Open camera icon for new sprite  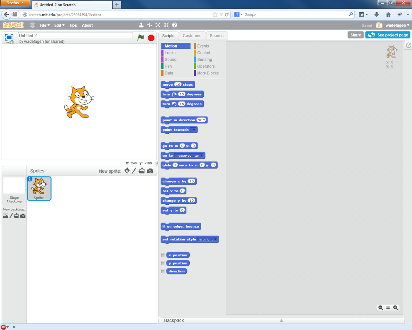click(150, 171)
